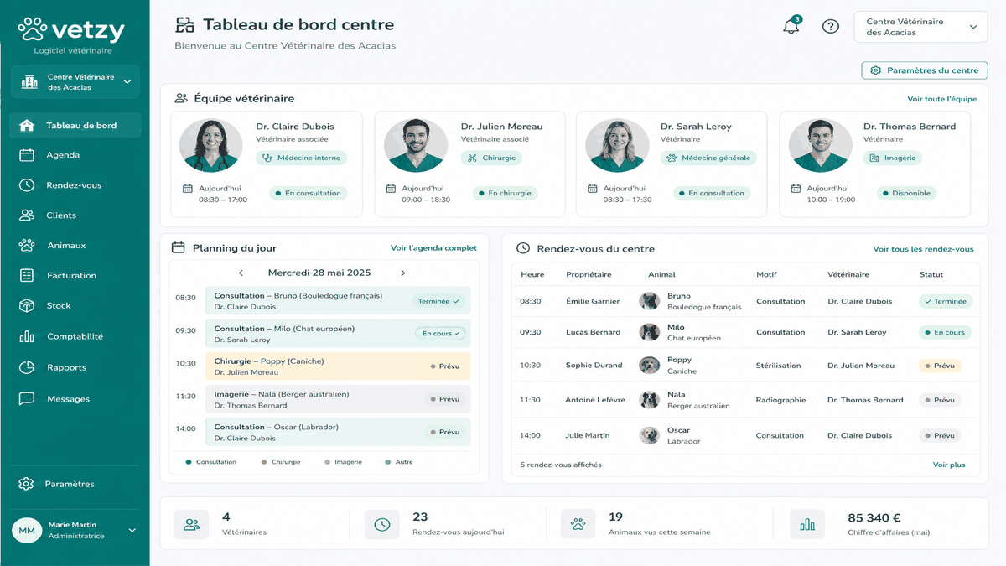Click Bruno's dog thumbnail in the table
1006x566 pixels.
coord(650,301)
